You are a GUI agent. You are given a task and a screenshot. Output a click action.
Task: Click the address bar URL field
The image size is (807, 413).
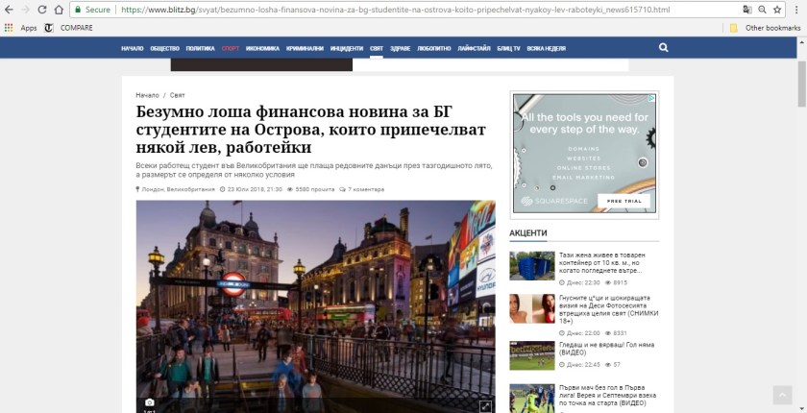pos(384,10)
